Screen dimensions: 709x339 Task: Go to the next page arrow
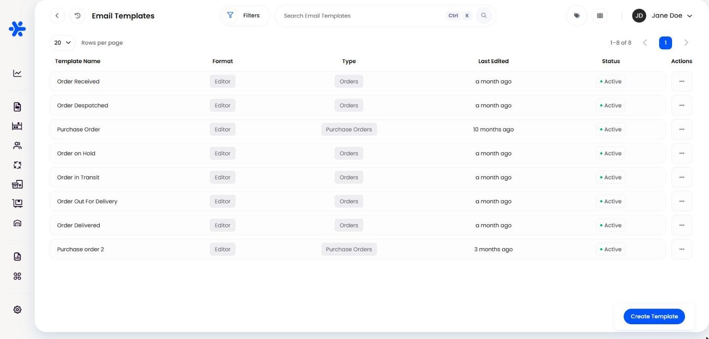[x=686, y=43]
